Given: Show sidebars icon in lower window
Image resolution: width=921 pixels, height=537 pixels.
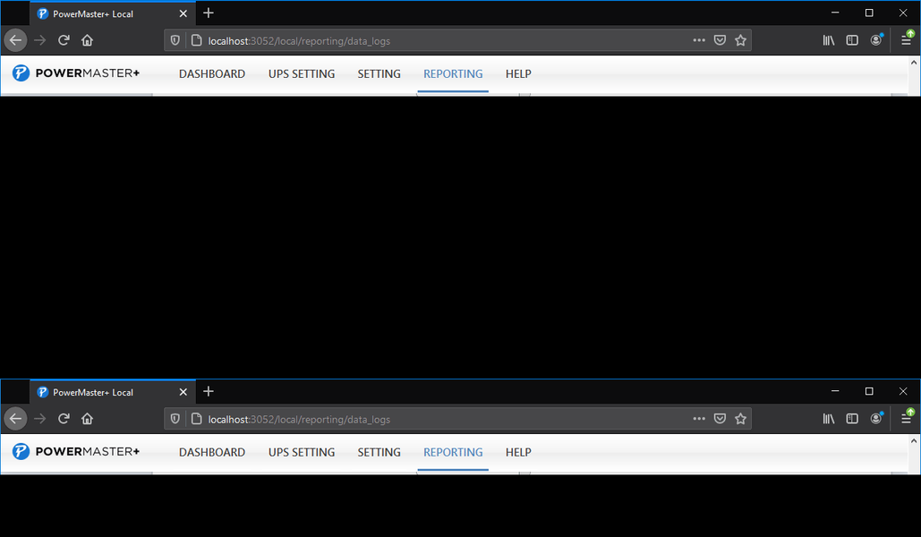Looking at the screenshot, I should [852, 419].
